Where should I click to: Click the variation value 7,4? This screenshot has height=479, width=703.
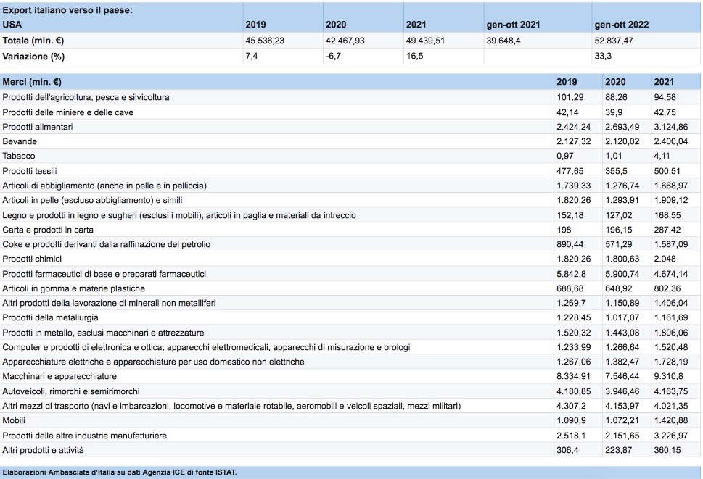252,56
